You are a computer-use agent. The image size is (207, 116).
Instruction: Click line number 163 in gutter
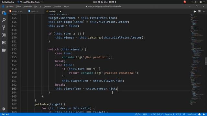coord(14,89)
